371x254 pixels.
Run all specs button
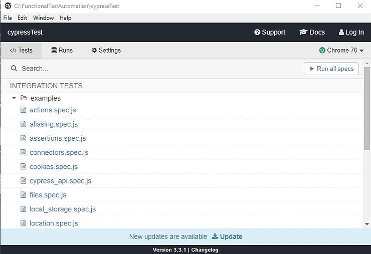(x=331, y=69)
